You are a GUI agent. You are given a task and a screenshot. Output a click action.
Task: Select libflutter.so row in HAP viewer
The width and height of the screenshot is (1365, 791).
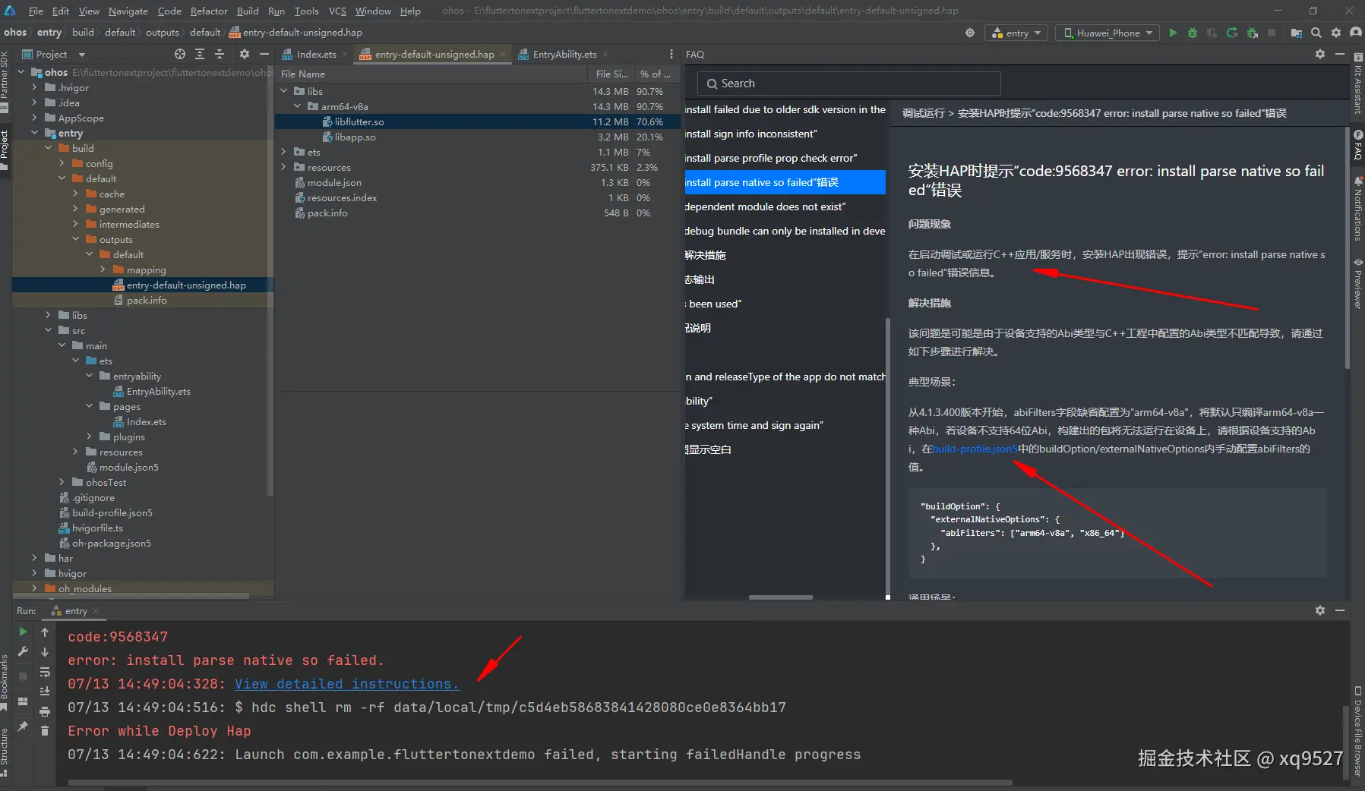point(477,121)
